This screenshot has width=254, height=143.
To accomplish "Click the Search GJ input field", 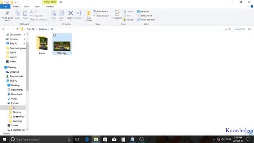I will (x=242, y=29).
